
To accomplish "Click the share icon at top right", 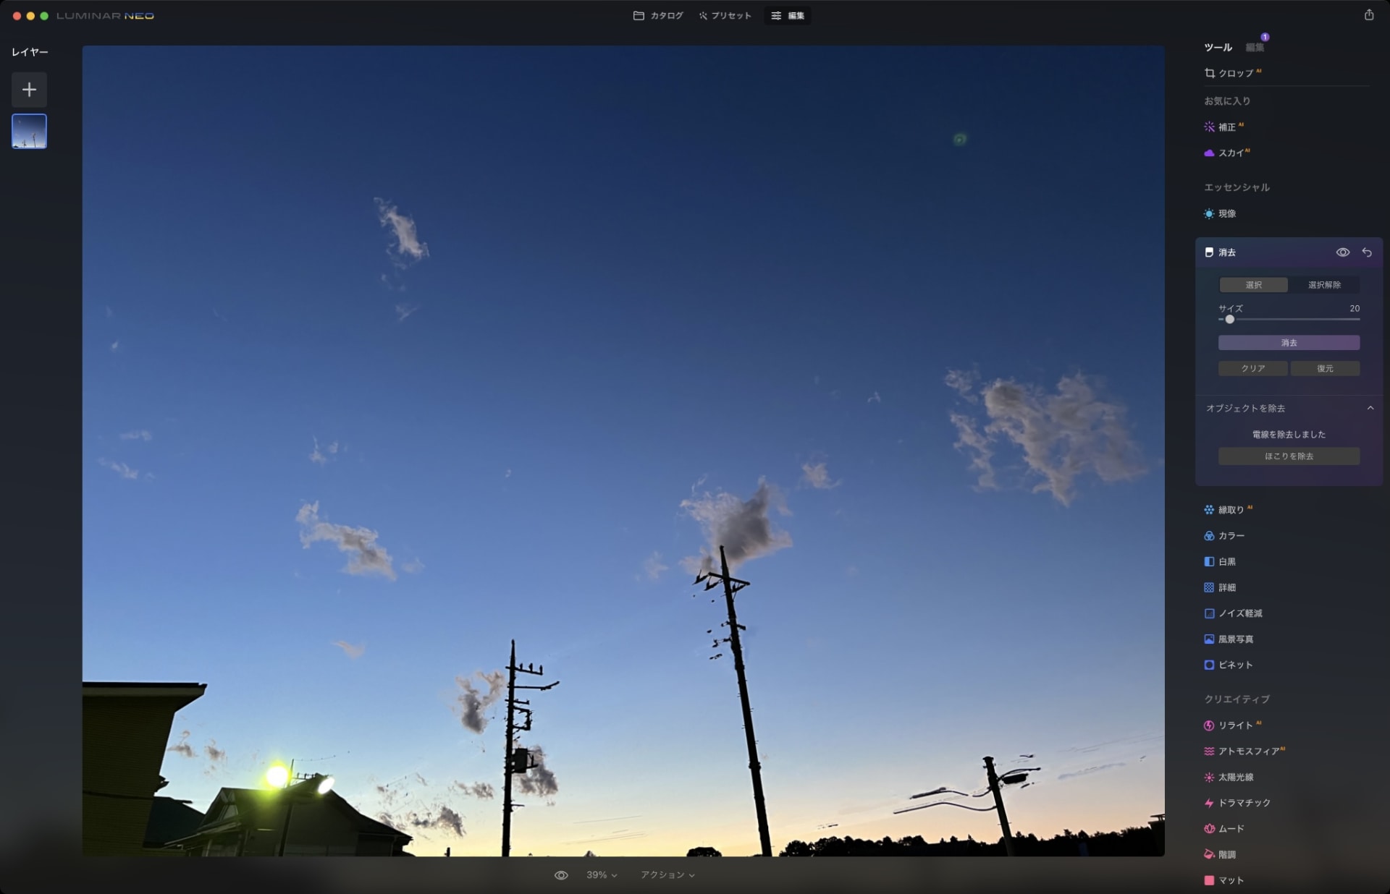I will pyautogui.click(x=1368, y=15).
